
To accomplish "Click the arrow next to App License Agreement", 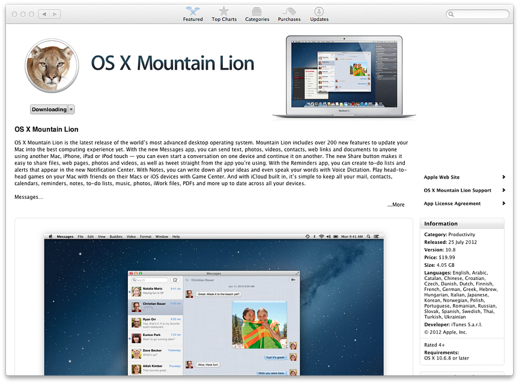I will pyautogui.click(x=503, y=203).
